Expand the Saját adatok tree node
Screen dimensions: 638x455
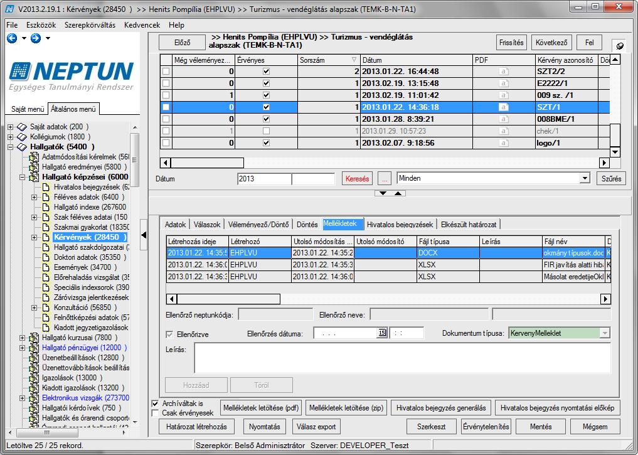click(x=11, y=127)
